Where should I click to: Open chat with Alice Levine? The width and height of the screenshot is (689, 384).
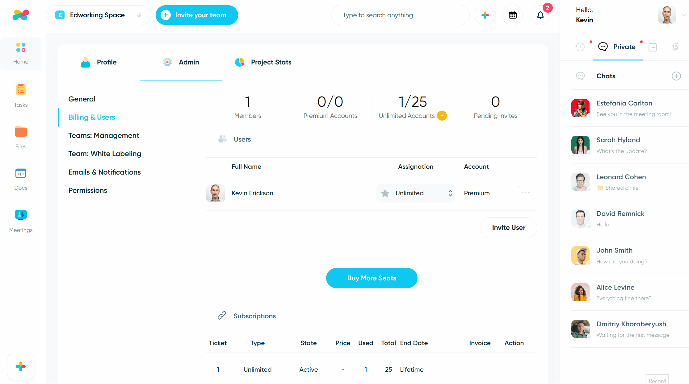coord(630,292)
